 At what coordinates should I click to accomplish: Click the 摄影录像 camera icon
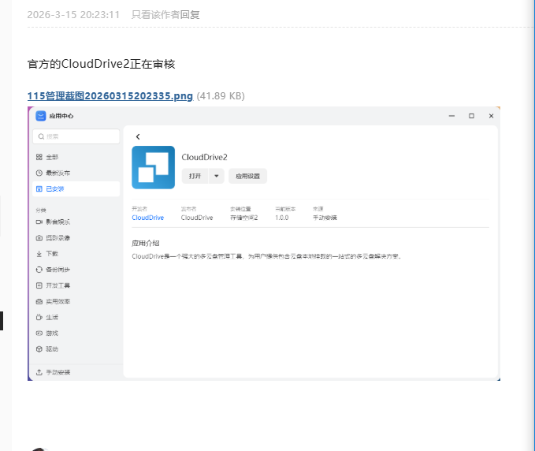point(39,238)
